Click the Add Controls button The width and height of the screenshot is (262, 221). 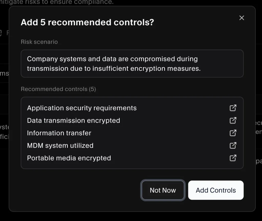coord(216,190)
